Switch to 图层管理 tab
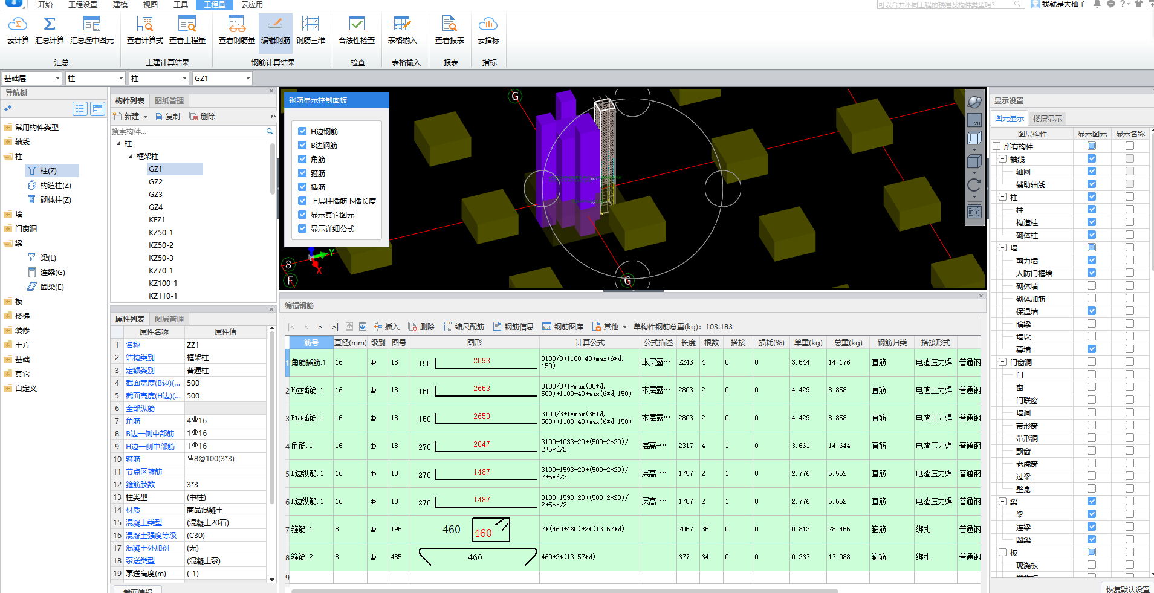This screenshot has height=593, width=1154. 169,319
